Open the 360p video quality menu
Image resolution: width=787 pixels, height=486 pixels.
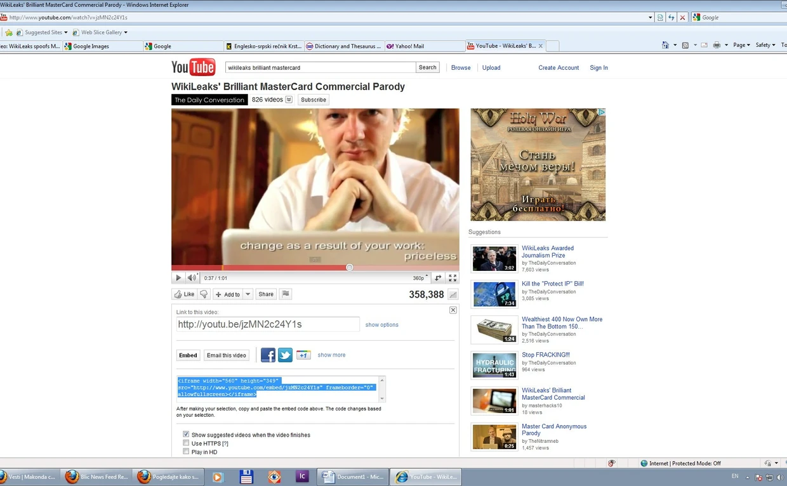click(x=419, y=278)
